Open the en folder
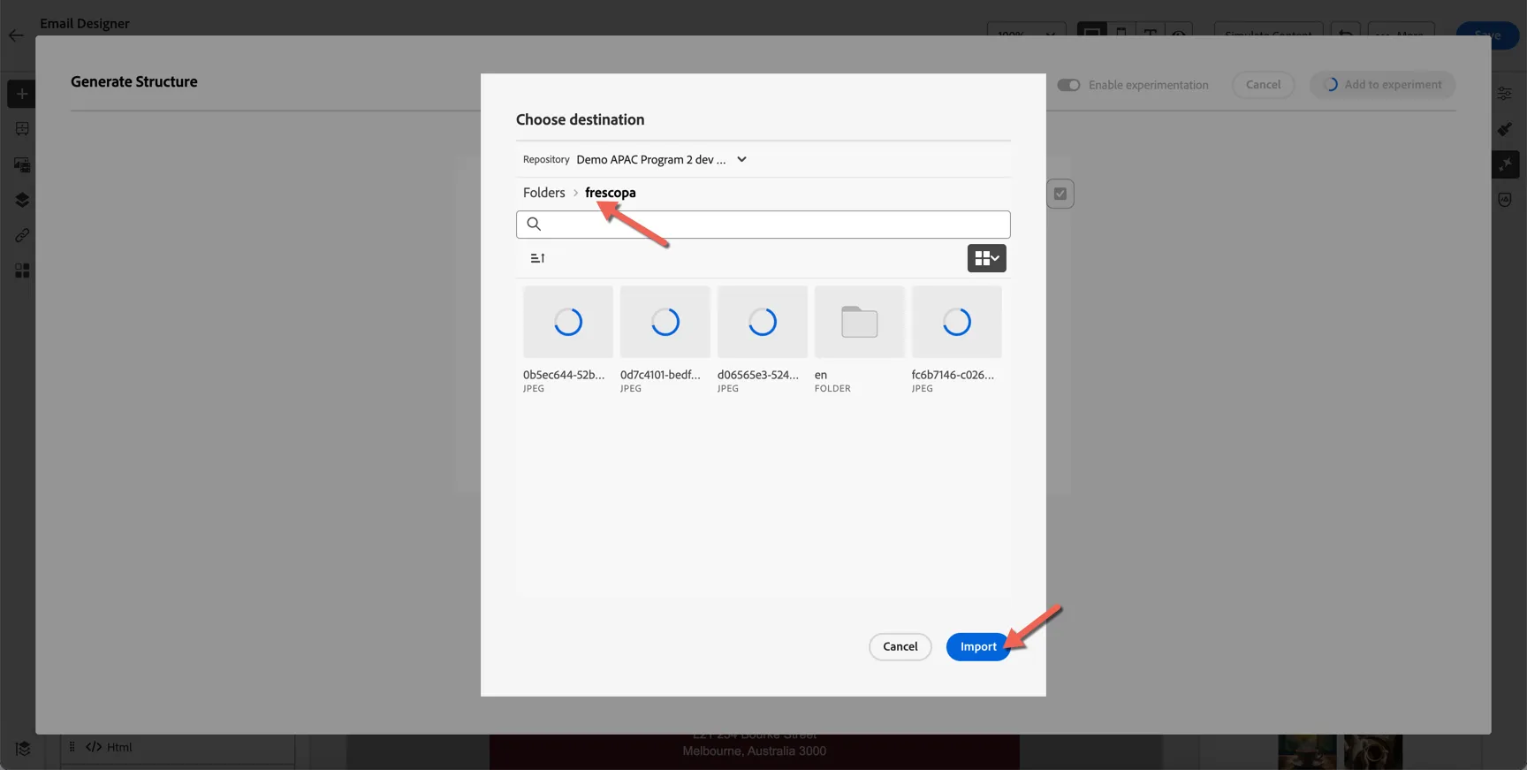The height and width of the screenshot is (770, 1527). point(860,322)
